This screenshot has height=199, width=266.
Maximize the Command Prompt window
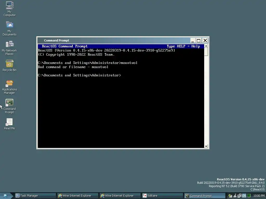point(198,40)
